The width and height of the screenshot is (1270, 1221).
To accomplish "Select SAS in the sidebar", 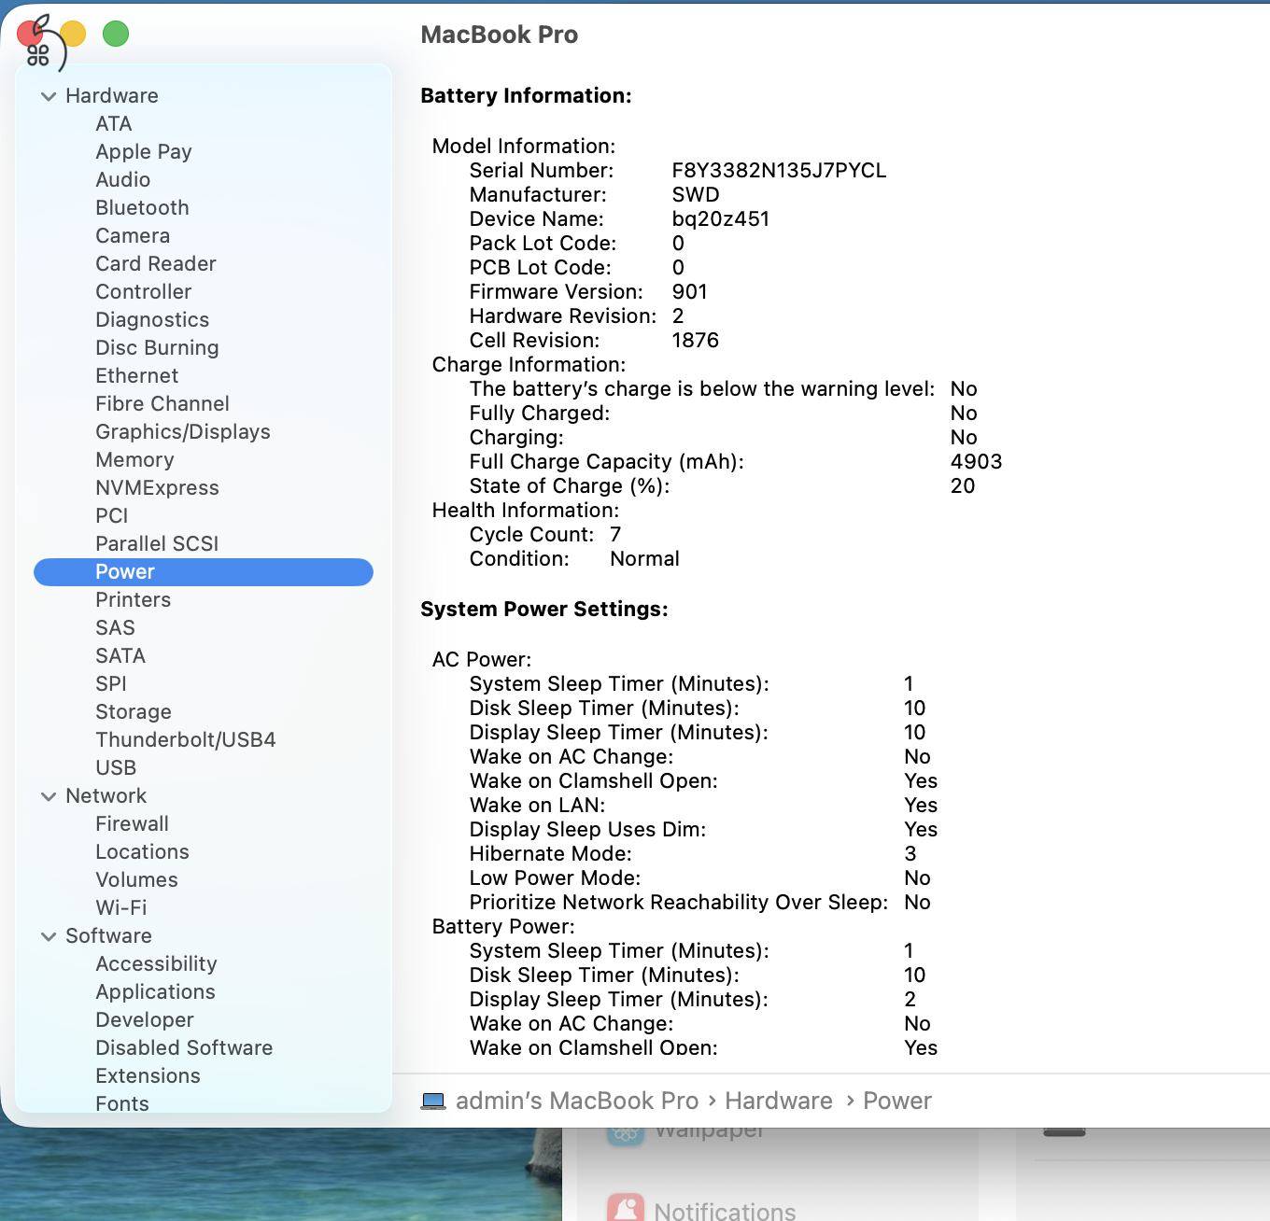I will coord(116,628).
